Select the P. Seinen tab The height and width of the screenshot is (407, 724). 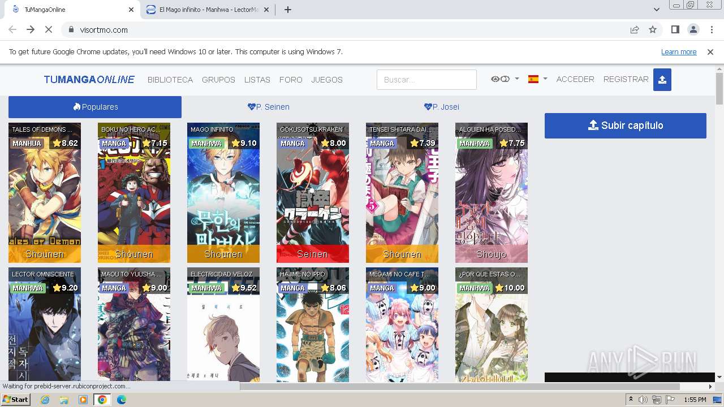tap(269, 107)
